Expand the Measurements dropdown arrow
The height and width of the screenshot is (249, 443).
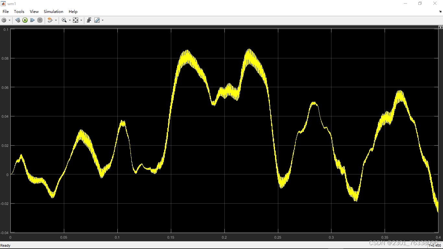click(x=102, y=20)
